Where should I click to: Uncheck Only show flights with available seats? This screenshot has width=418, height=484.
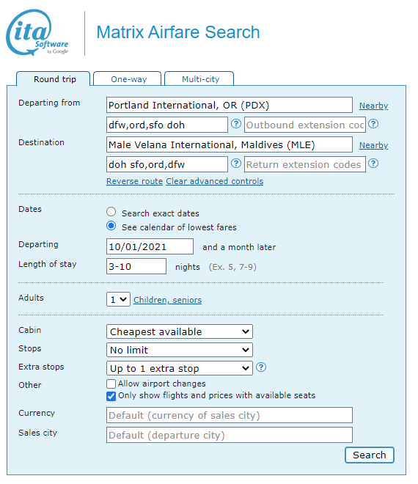tap(111, 396)
